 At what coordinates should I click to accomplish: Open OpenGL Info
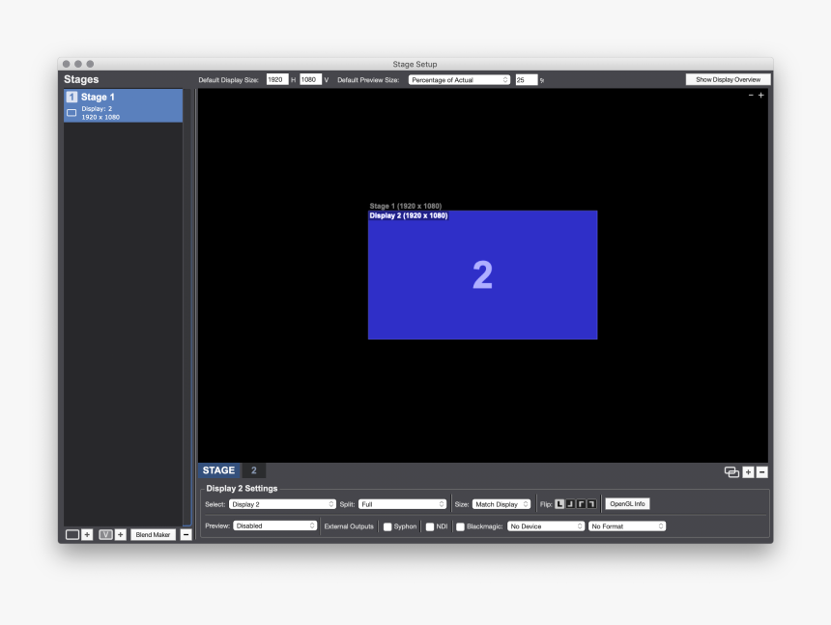pyautogui.click(x=627, y=503)
